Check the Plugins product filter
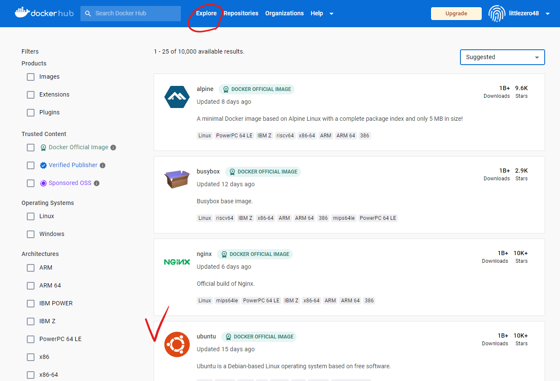Screen dimensions: 560x381 click(31, 113)
